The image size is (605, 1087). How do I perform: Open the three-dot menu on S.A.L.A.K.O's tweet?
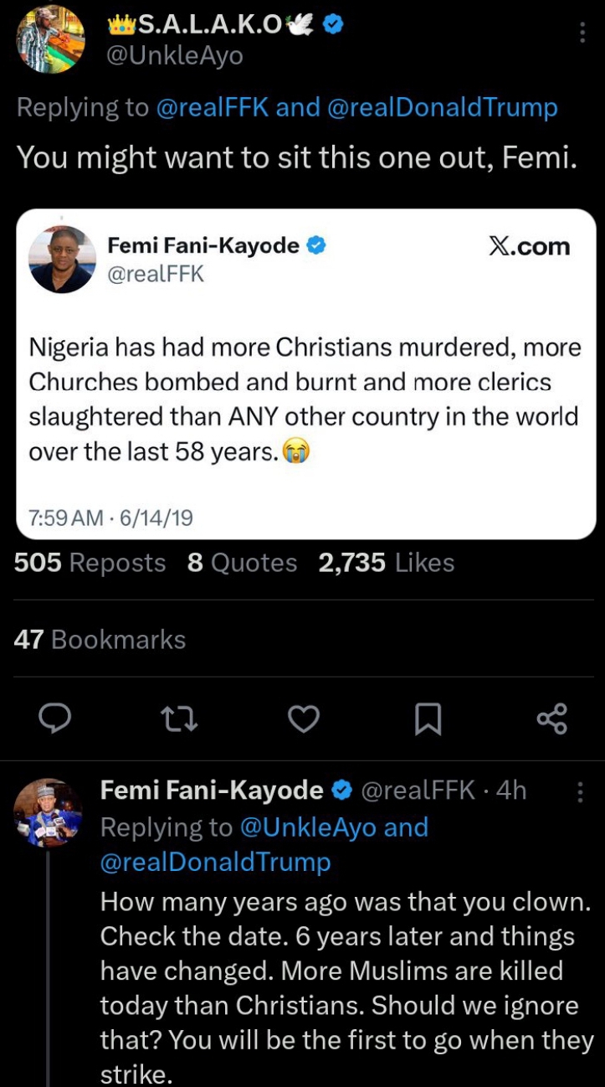[x=582, y=33]
